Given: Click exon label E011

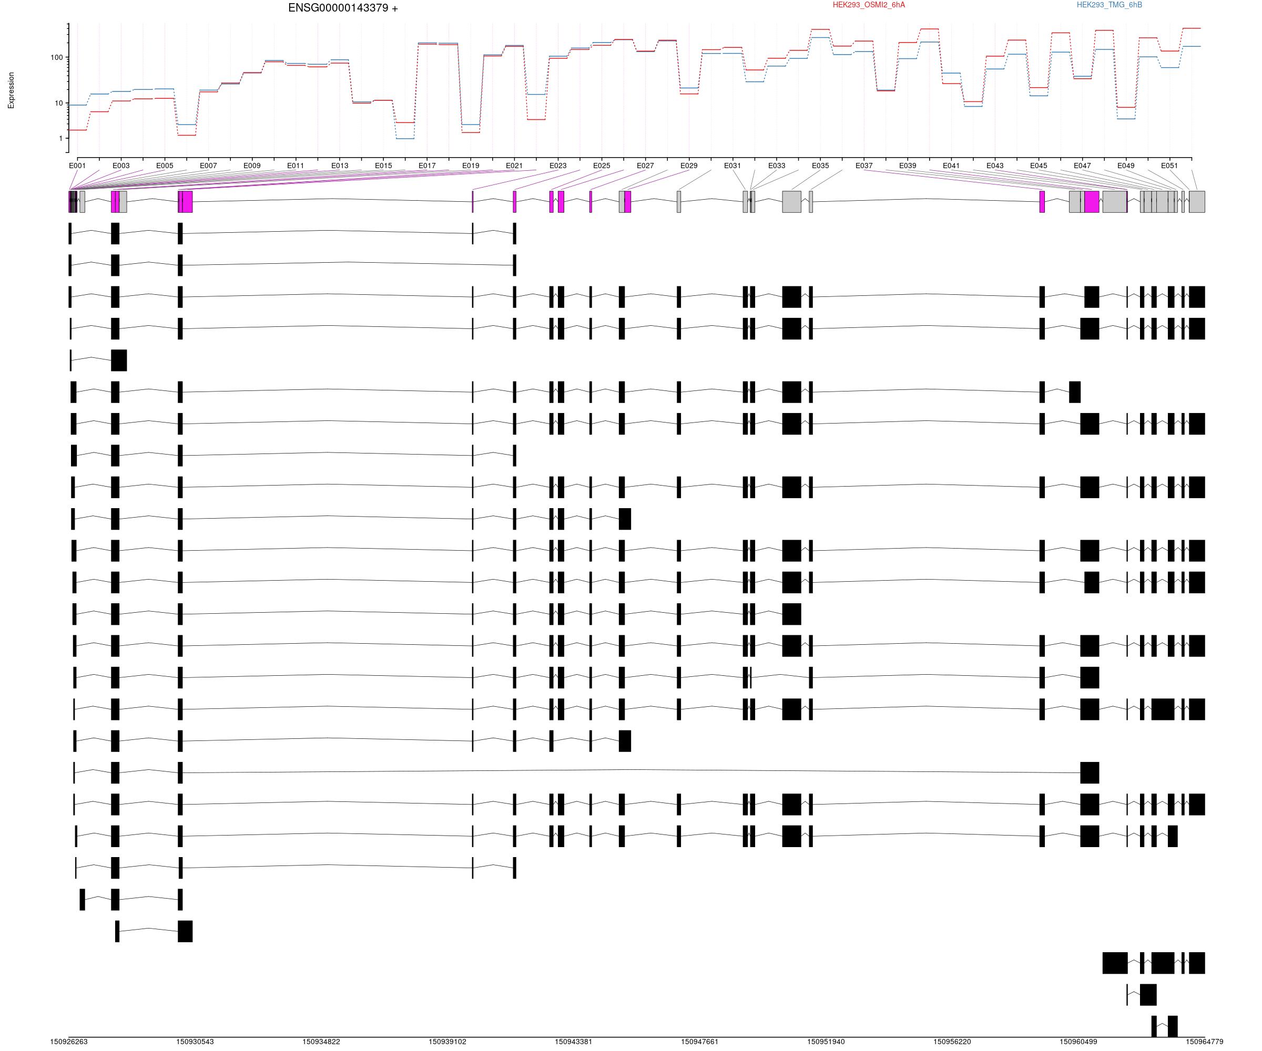Looking at the screenshot, I should tap(295, 166).
